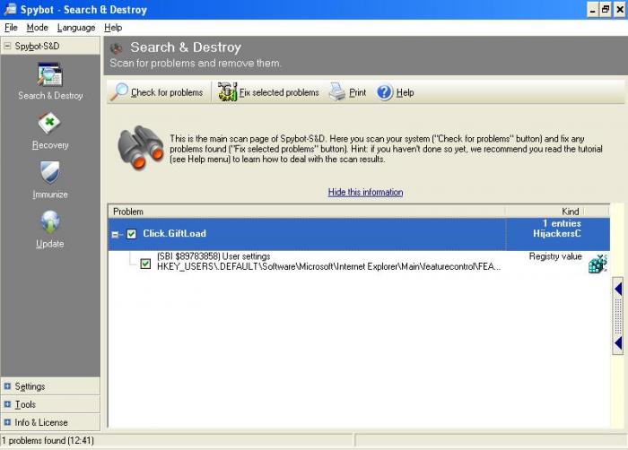Click the Kind column header

point(545,212)
